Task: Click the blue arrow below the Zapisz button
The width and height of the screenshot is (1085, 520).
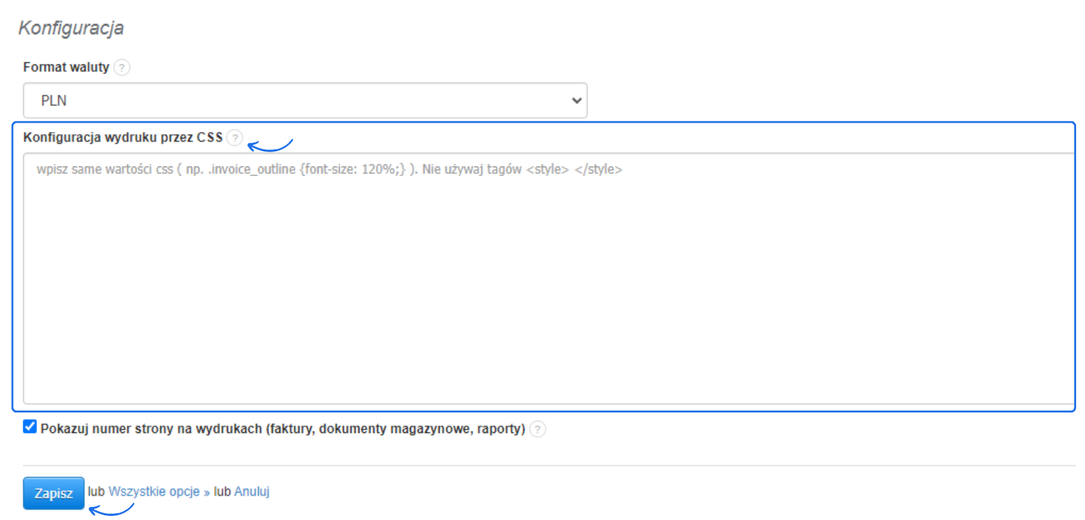Action: 112,510
